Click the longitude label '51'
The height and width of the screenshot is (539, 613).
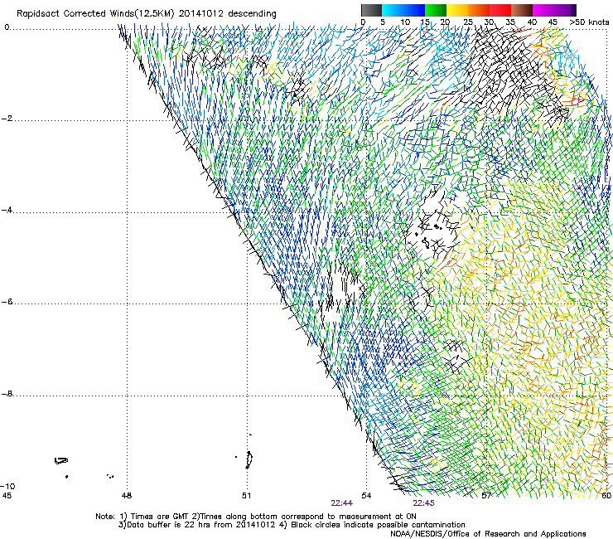246,496
